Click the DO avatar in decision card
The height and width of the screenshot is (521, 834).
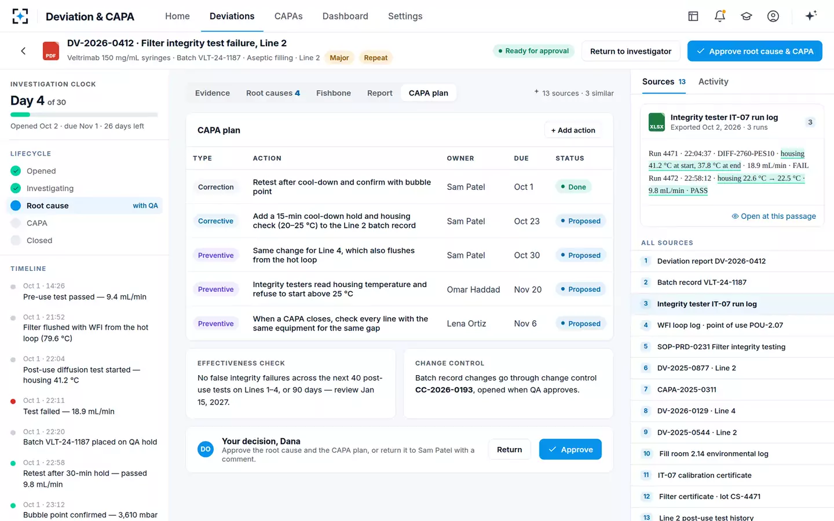click(206, 449)
